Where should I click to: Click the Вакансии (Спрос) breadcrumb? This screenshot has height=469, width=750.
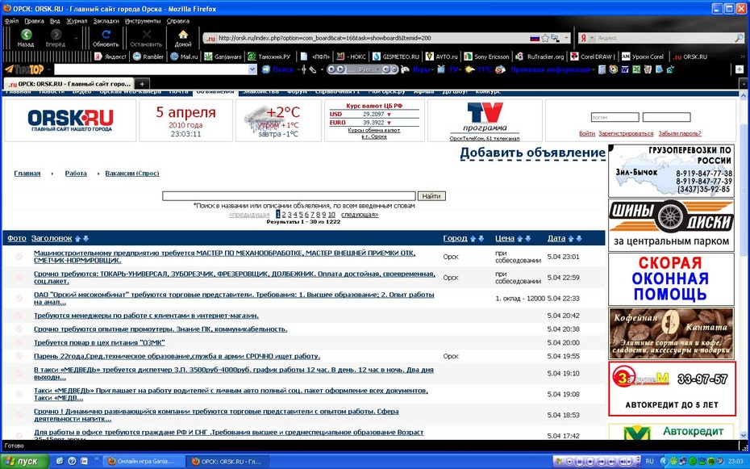click(x=132, y=174)
